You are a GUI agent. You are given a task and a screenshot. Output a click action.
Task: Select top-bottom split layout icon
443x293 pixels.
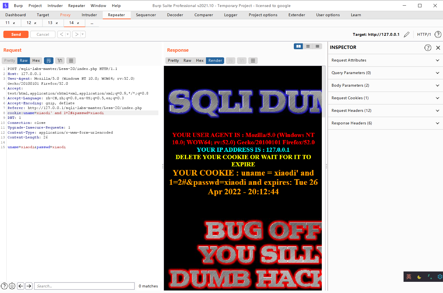pyautogui.click(x=308, y=46)
